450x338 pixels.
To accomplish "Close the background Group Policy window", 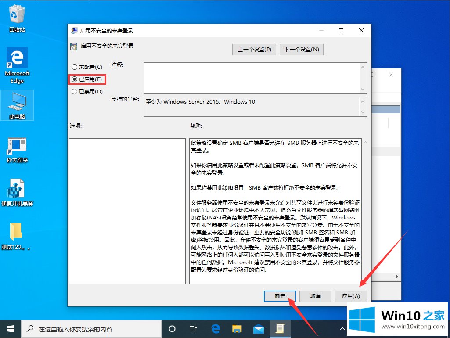I will [391, 75].
